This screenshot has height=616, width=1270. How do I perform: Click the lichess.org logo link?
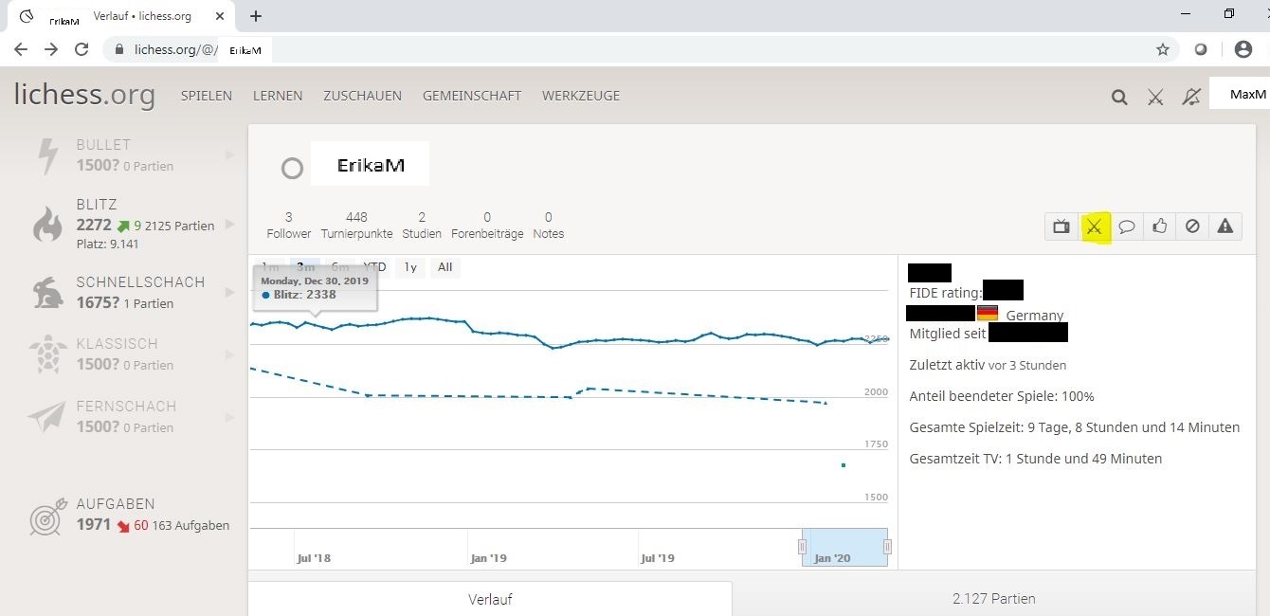point(84,96)
